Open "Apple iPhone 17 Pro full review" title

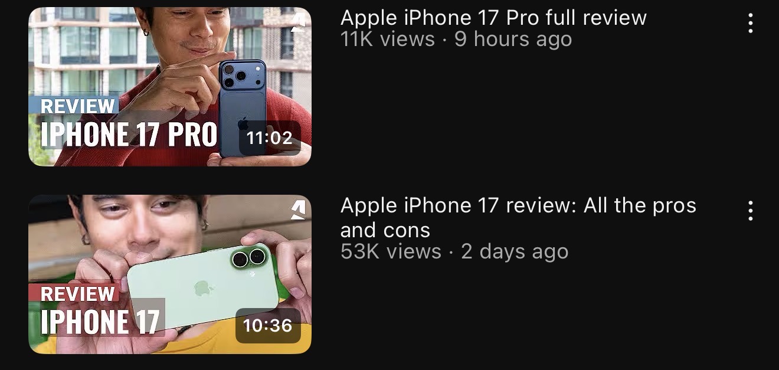[493, 18]
